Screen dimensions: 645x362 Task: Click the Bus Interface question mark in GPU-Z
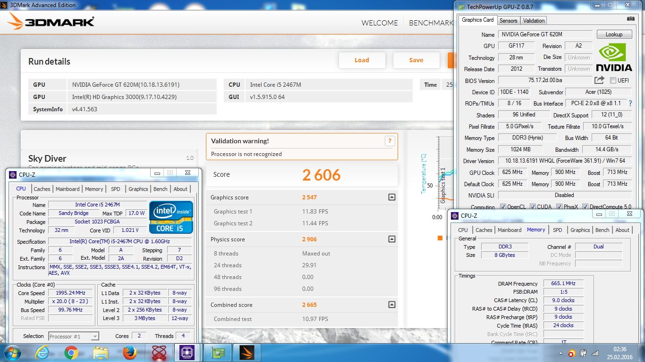(x=630, y=103)
